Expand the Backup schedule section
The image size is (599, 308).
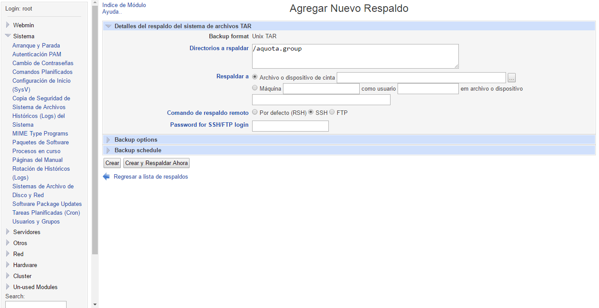[108, 150]
